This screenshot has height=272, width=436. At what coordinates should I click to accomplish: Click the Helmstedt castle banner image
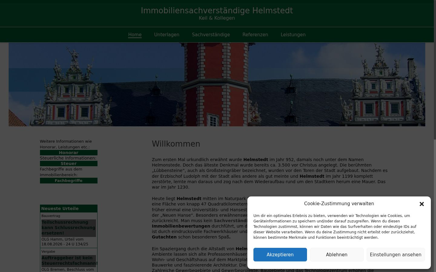(x=217, y=84)
